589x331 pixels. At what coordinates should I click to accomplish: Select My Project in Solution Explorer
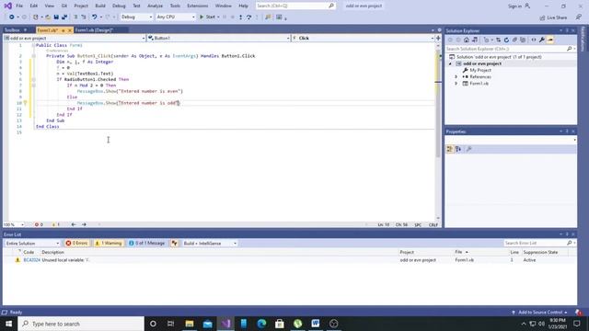pos(480,70)
